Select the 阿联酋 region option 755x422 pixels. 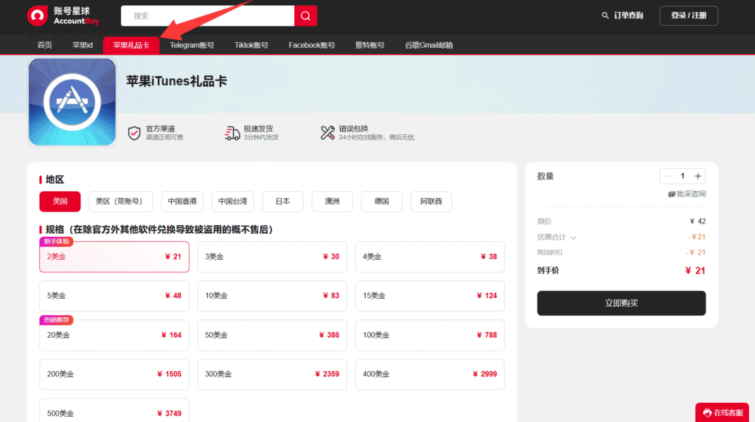(431, 201)
